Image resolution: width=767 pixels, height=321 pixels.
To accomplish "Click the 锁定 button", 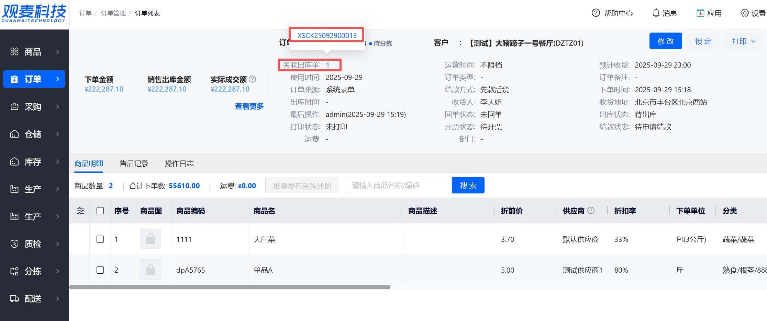I will (x=703, y=41).
